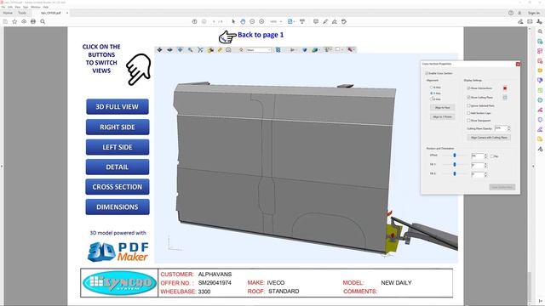Viewport: 545px width, 306px height.
Task: Select the Rotate tool in 3D toolbar
Action: [159, 50]
